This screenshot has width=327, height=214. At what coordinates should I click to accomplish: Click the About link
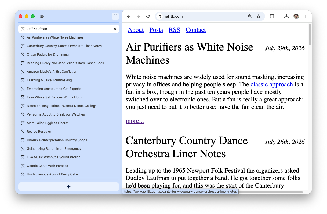[136, 30]
